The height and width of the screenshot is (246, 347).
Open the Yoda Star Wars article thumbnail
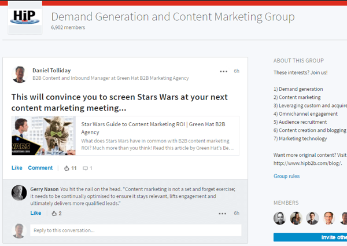(43, 135)
